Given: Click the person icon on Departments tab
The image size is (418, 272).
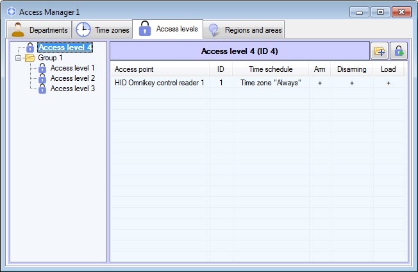Looking at the screenshot, I should 18,30.
